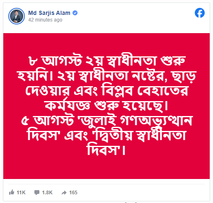
Task: Share the post using arrow icon
Action: pos(64,193)
